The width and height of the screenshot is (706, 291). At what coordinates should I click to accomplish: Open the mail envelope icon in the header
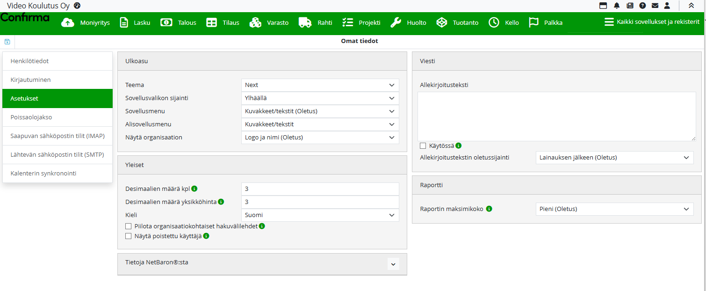(x=655, y=6)
